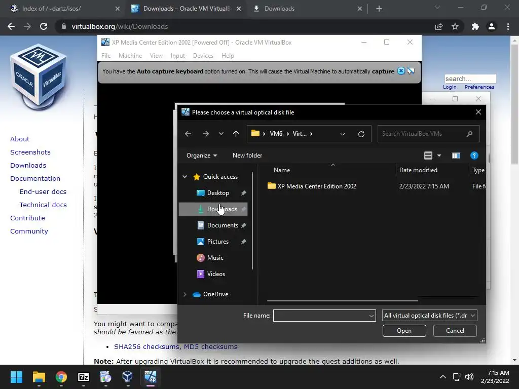Open 7-Zip from the taskbar

pos(84,377)
